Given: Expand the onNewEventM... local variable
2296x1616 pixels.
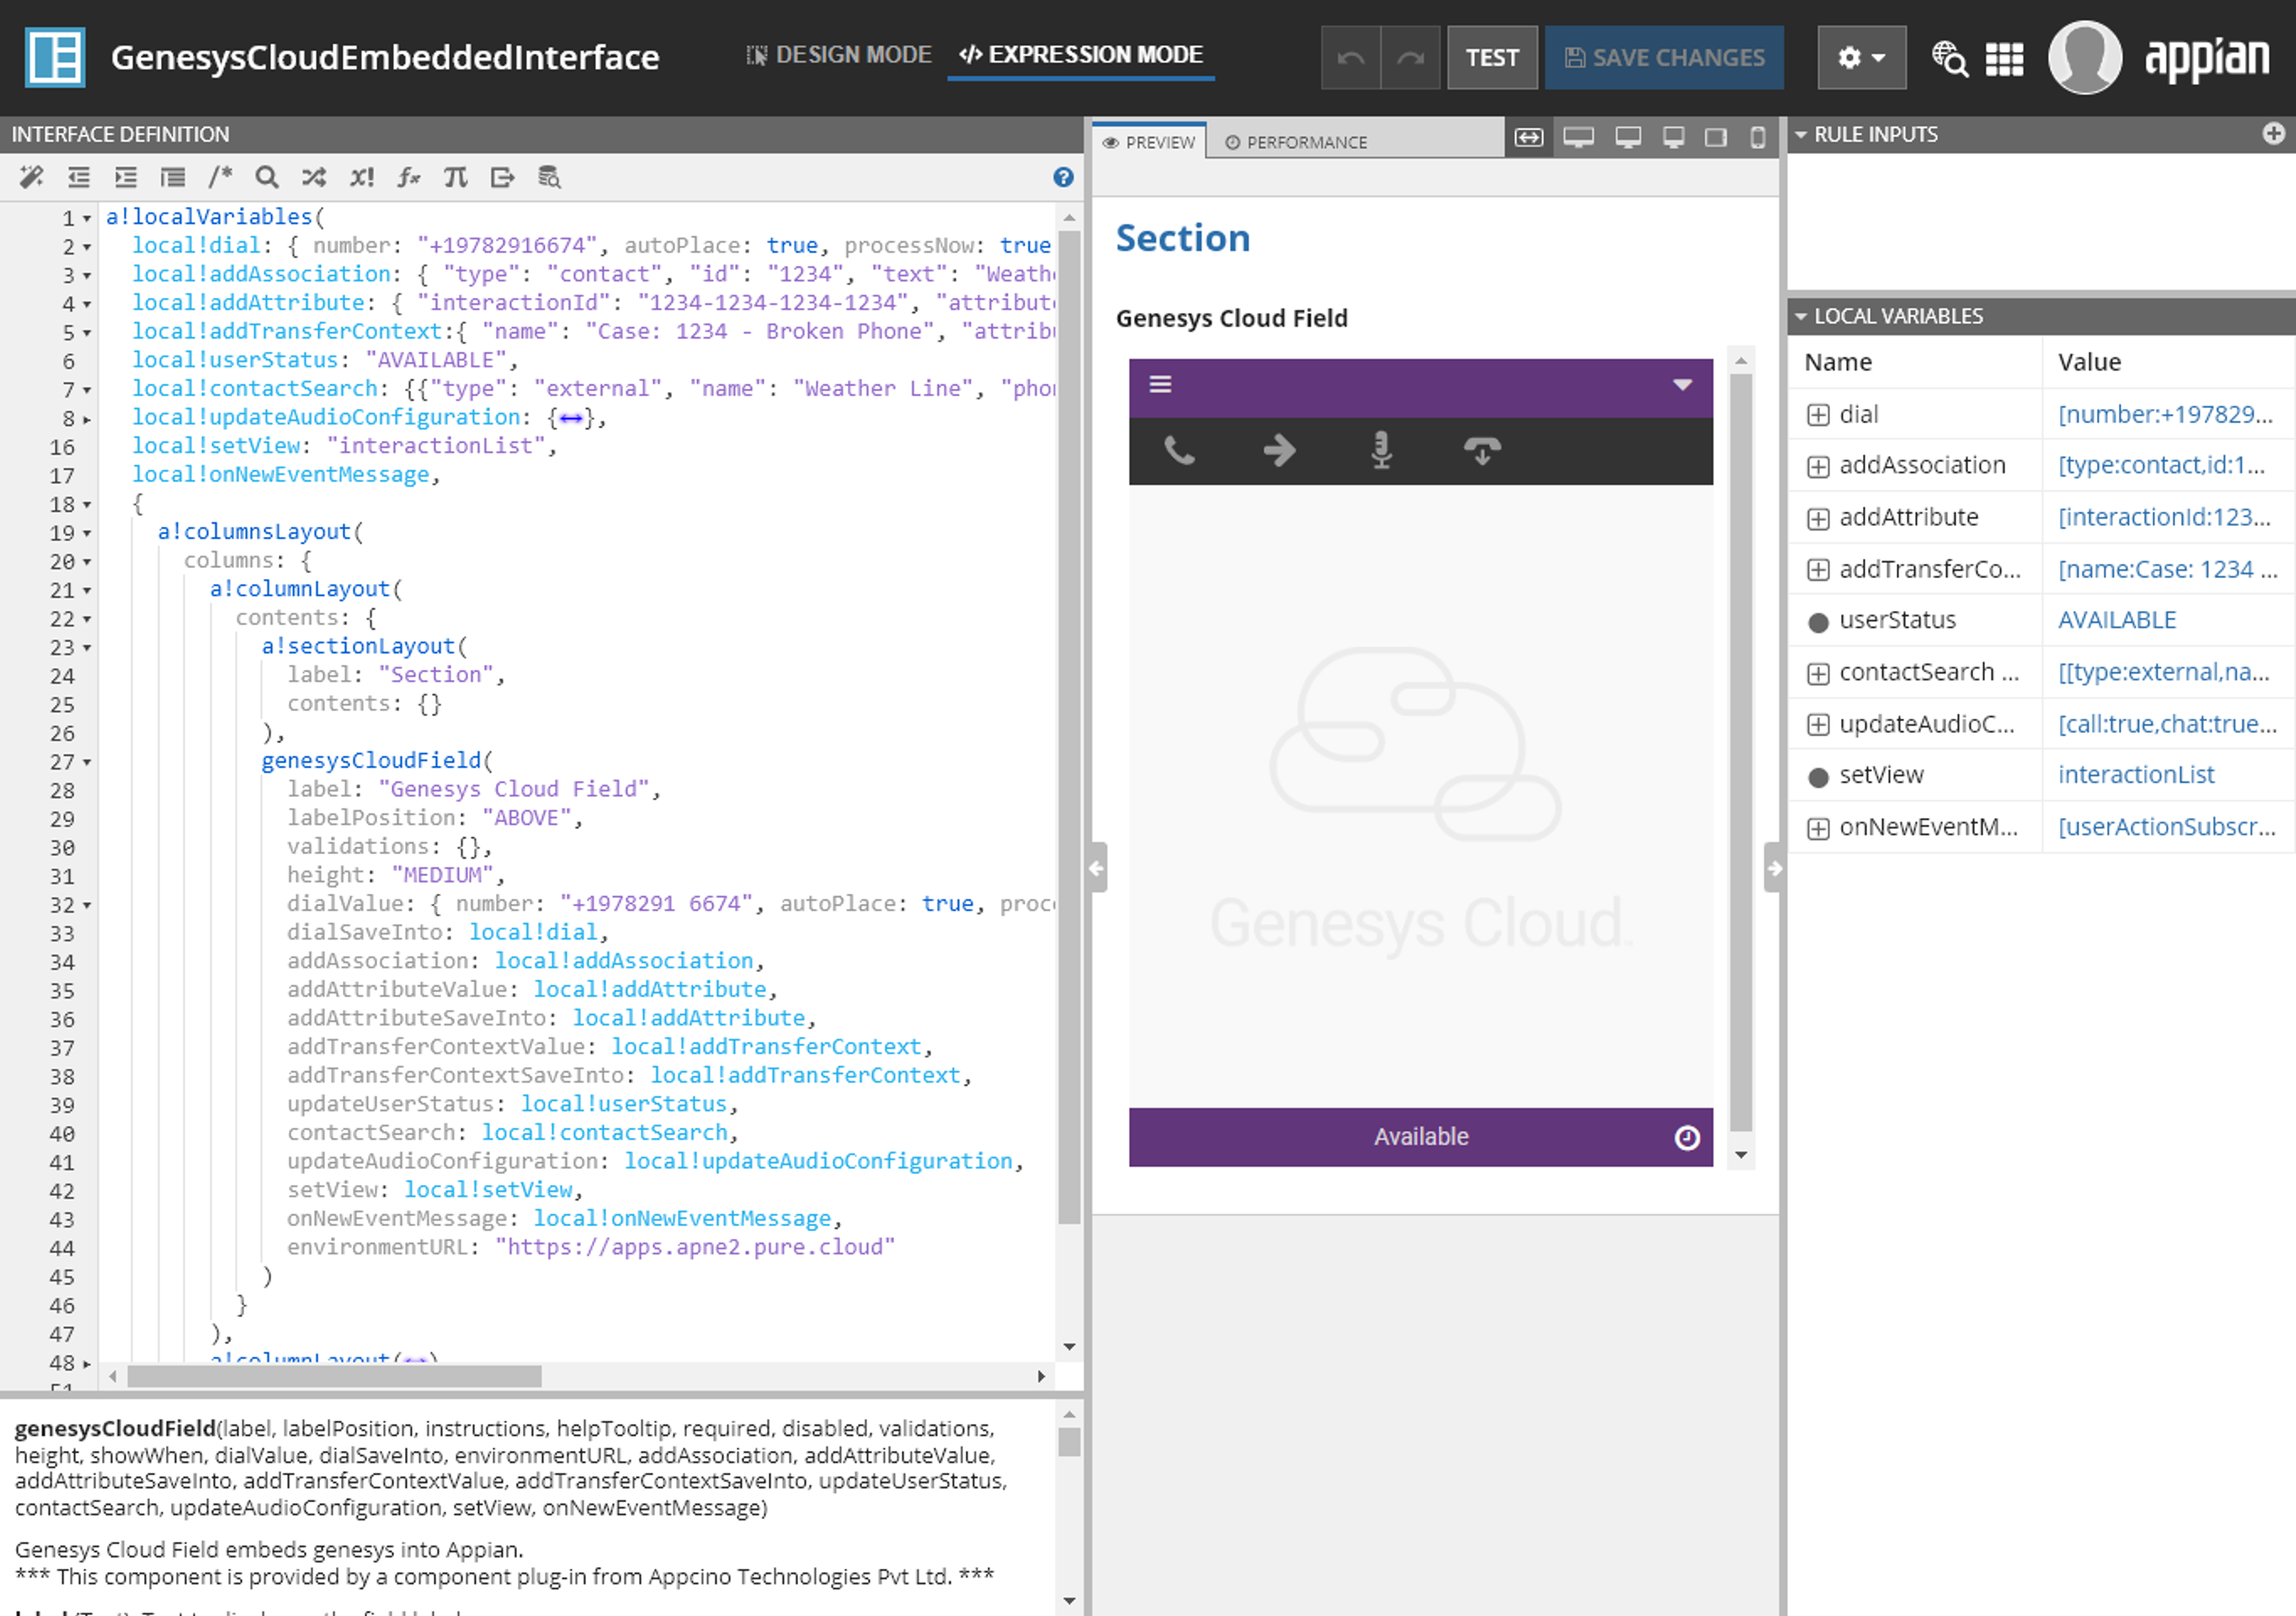Looking at the screenshot, I should (x=1818, y=829).
